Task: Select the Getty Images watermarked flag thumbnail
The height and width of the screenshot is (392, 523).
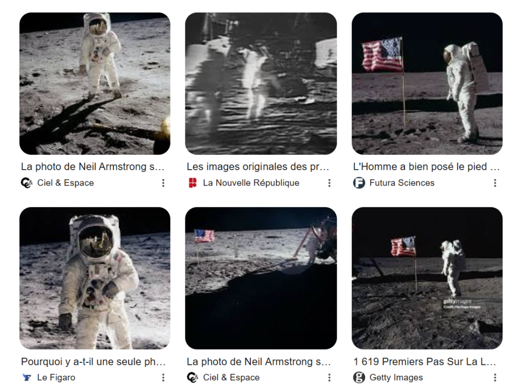Action: [x=427, y=278]
